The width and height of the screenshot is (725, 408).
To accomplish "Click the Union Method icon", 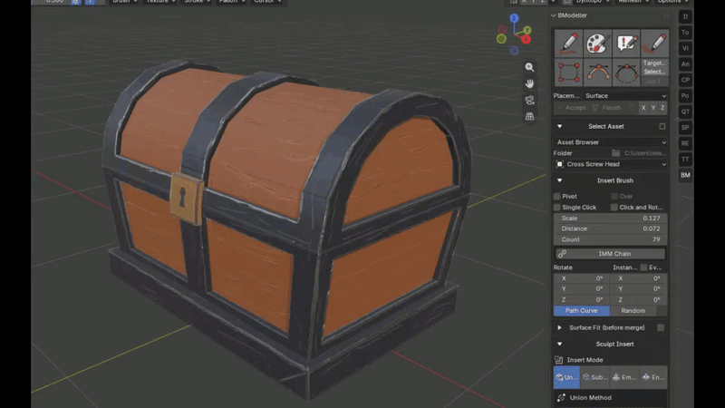I will (561, 398).
